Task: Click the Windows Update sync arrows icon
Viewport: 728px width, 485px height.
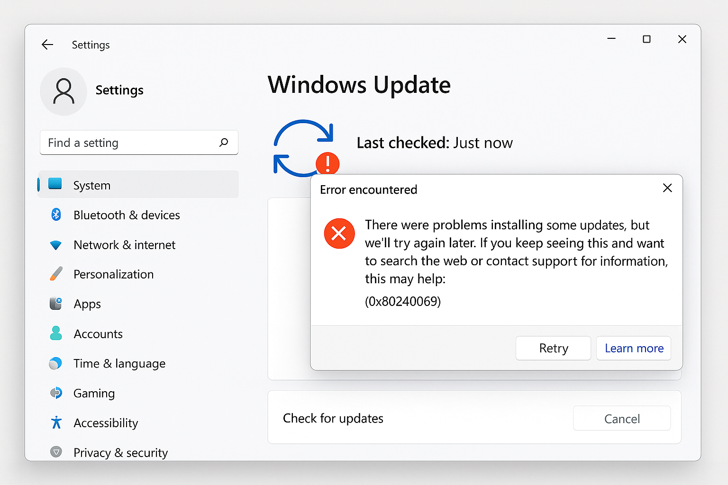Action: point(303,147)
